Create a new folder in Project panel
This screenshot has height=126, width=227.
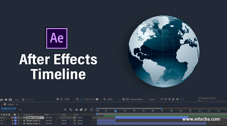pyautogui.click(x=6, y=100)
